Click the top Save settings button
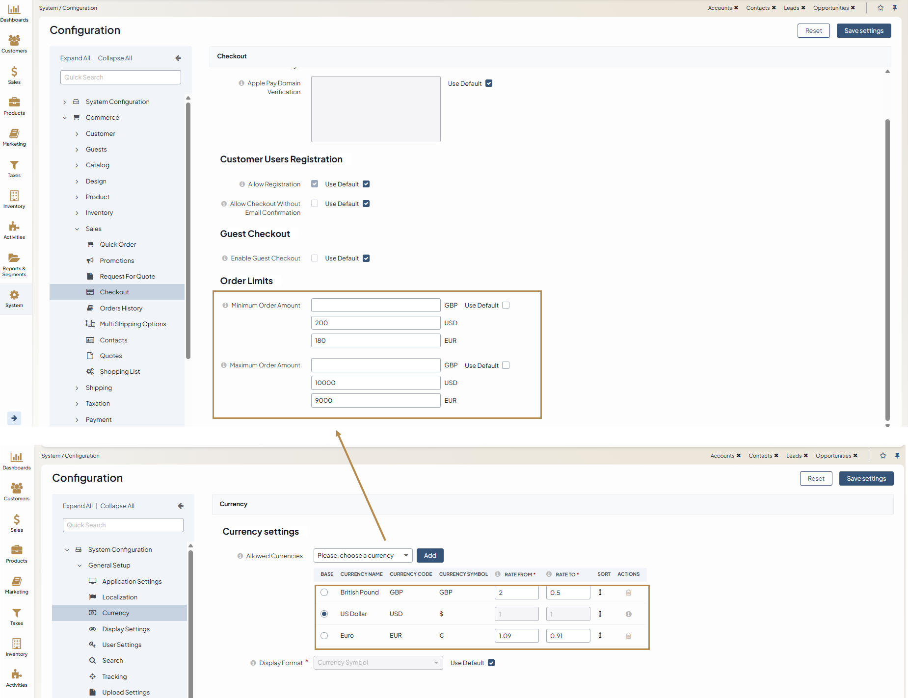Screen dimensions: 908x698 tap(863, 30)
